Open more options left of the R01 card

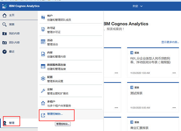[116, 73]
